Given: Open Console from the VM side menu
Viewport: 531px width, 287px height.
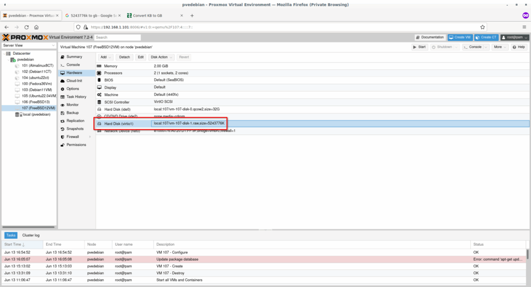Looking at the screenshot, I should click(73, 65).
